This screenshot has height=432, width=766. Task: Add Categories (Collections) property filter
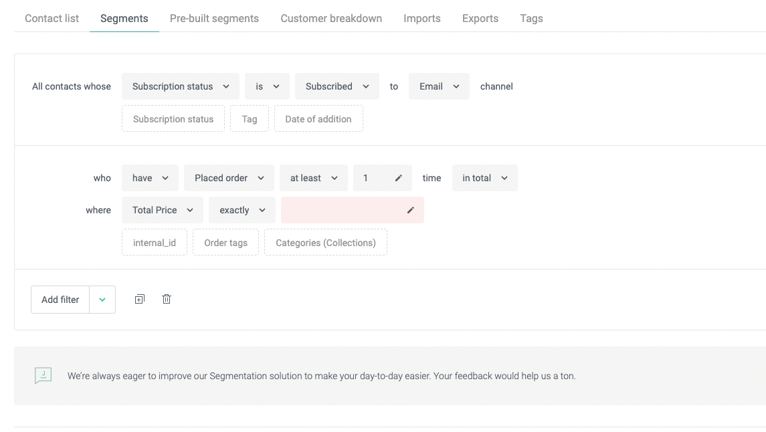tap(326, 243)
